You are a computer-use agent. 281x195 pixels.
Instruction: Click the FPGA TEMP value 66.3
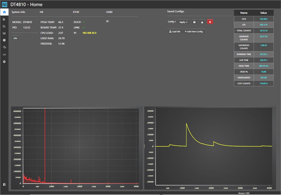point(61,22)
